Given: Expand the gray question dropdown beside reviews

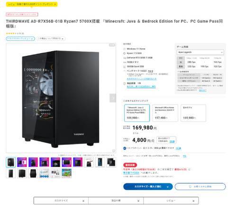Looking at the screenshot, I should [51, 38].
